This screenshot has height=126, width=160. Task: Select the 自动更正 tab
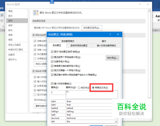tap(57, 45)
